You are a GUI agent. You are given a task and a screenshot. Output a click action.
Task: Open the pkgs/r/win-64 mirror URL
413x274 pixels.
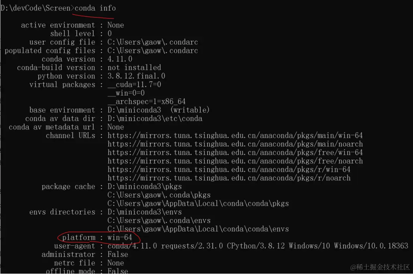point(229,169)
